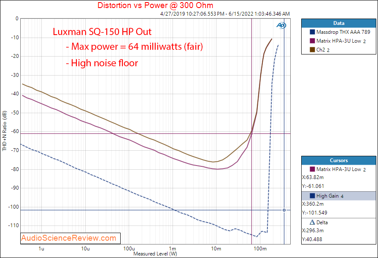Viewport: 378px width, 258px height.
Task: Click the 1u label on x-axis
Action: (41, 249)
